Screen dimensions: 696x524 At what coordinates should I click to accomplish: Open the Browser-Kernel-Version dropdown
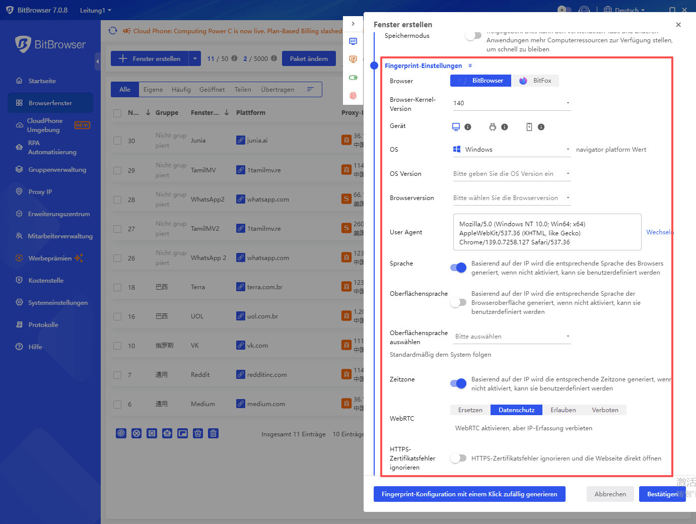click(511, 103)
